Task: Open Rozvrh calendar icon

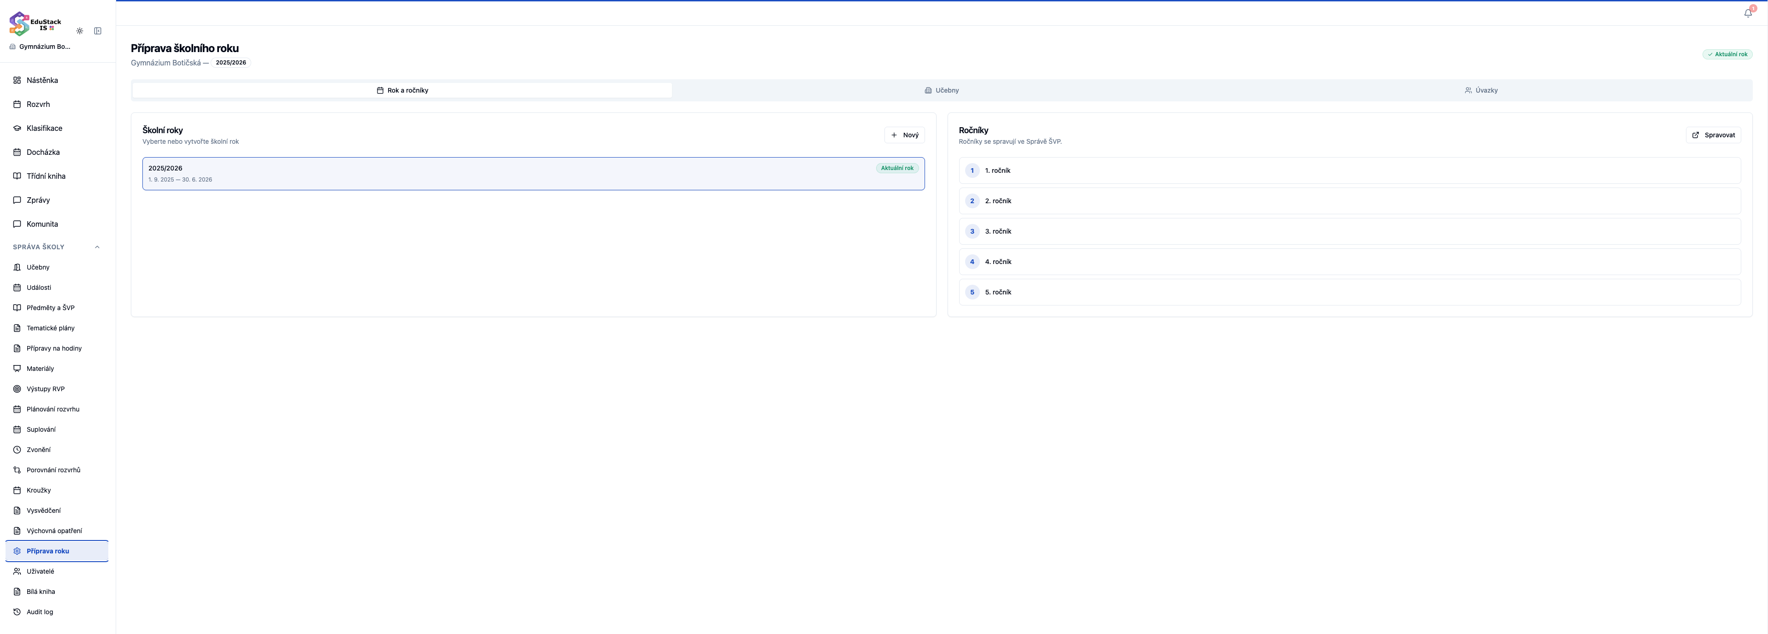Action: (x=17, y=104)
